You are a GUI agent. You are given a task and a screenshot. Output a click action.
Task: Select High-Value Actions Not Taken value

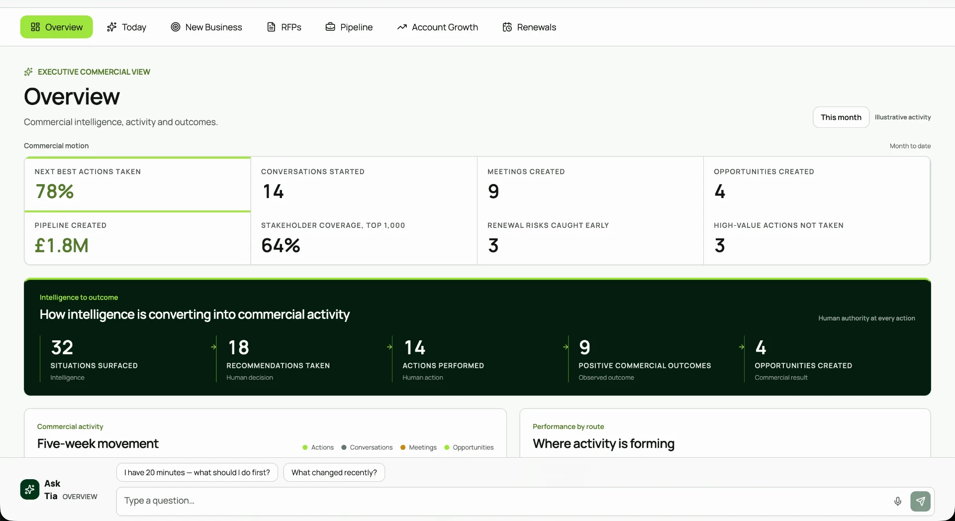[720, 245]
